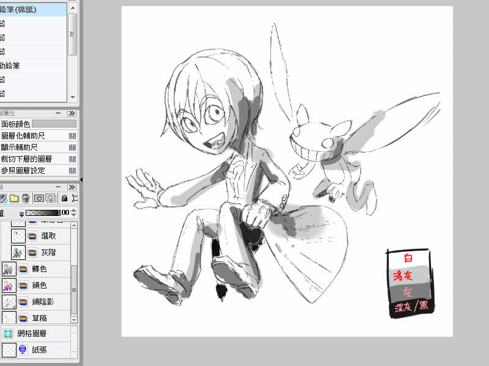Click the new layer folder icon
This screenshot has height=366, width=489.
point(13,198)
